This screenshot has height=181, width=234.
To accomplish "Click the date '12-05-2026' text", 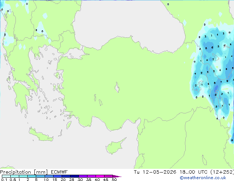I will click(x=159, y=172).
